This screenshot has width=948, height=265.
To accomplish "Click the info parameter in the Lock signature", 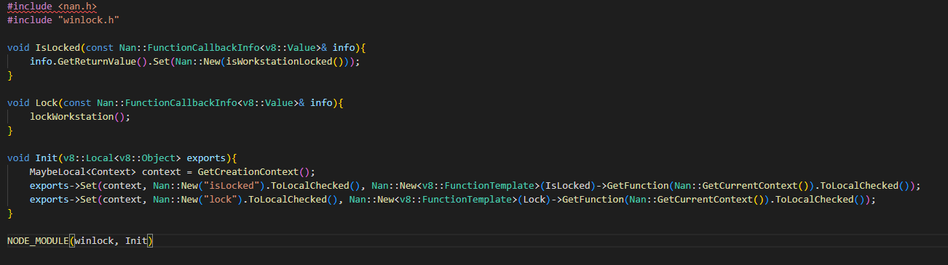I will point(321,103).
